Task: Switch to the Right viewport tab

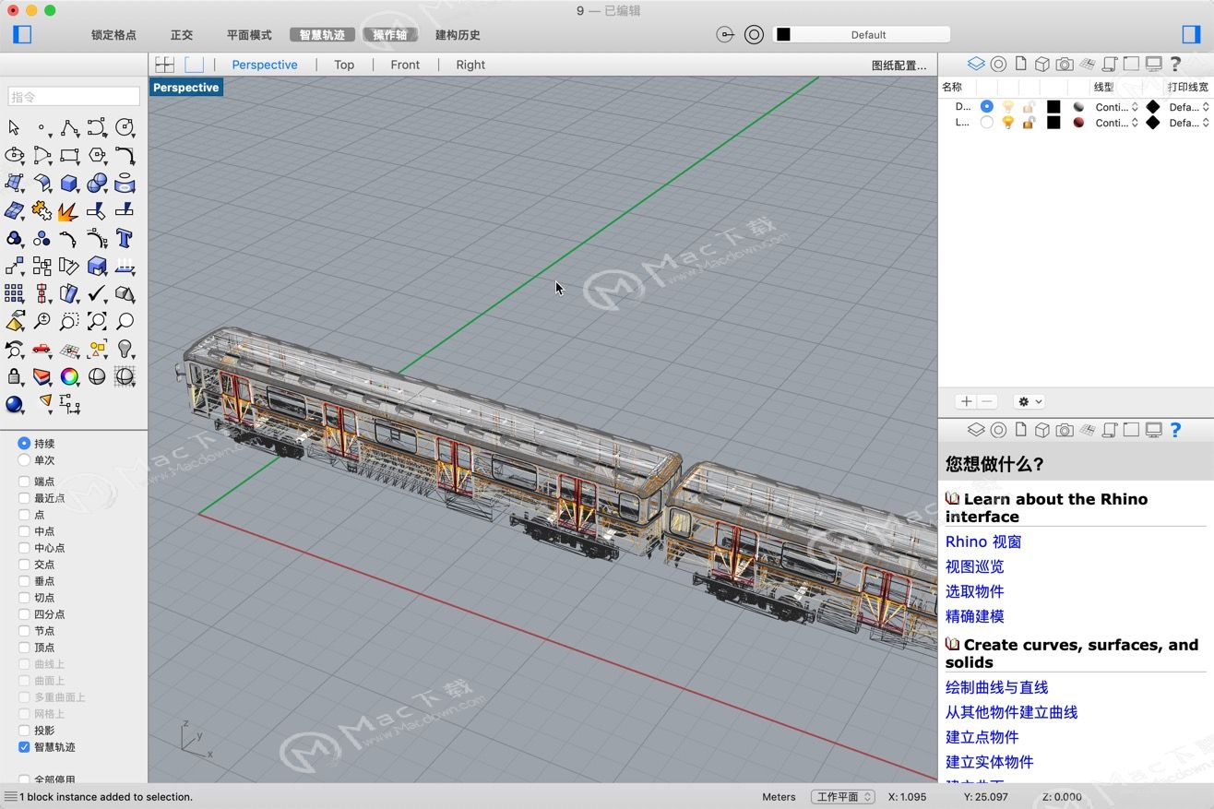Action: (470, 65)
